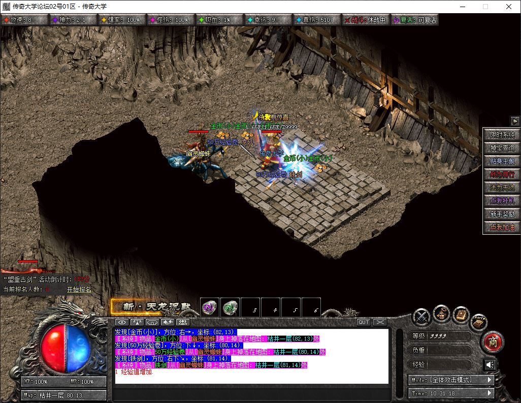Click the 吸血 stat indicator
The width and height of the screenshot is (521, 403).
219,20
